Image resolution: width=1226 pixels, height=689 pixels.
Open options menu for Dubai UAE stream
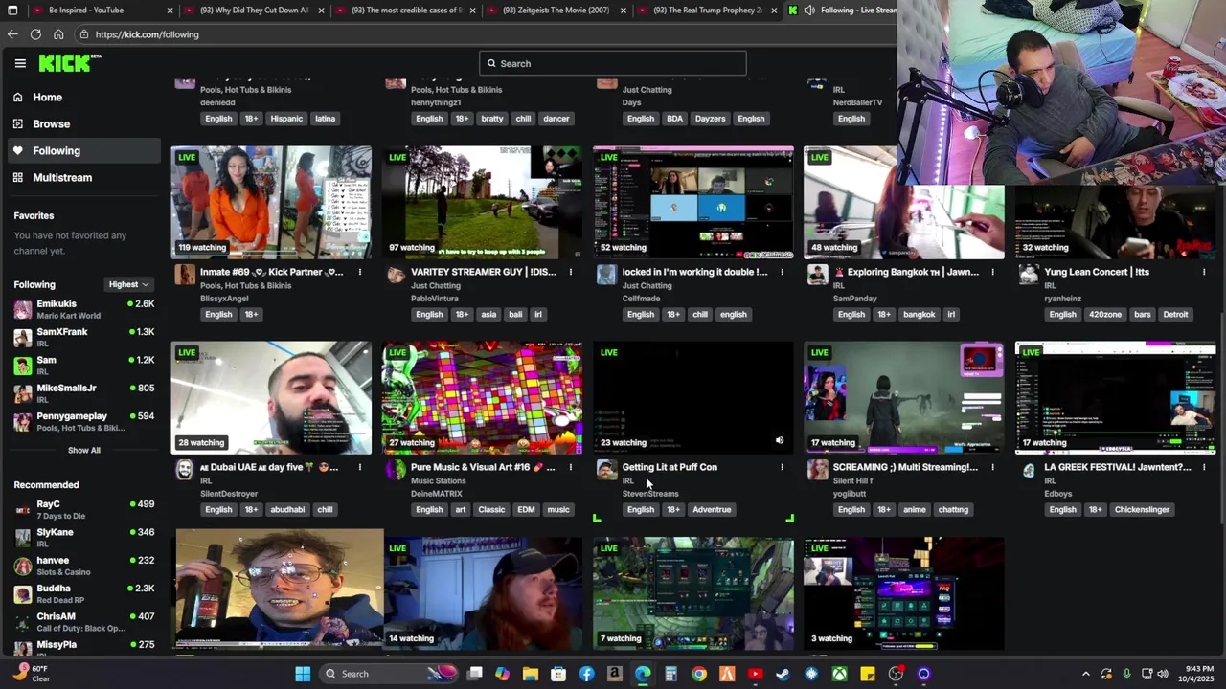pyautogui.click(x=360, y=467)
